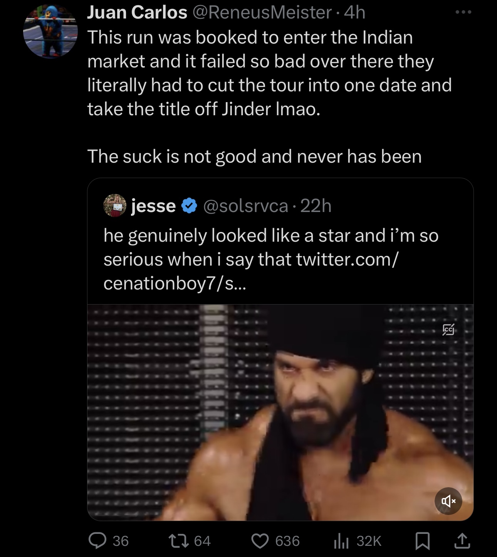Open jesse's small profile picture
This screenshot has height=557, width=497.
coord(115,206)
